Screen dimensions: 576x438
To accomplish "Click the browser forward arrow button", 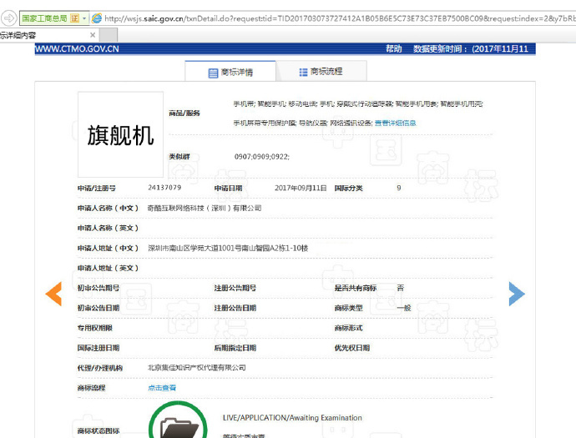I will 8,18.
